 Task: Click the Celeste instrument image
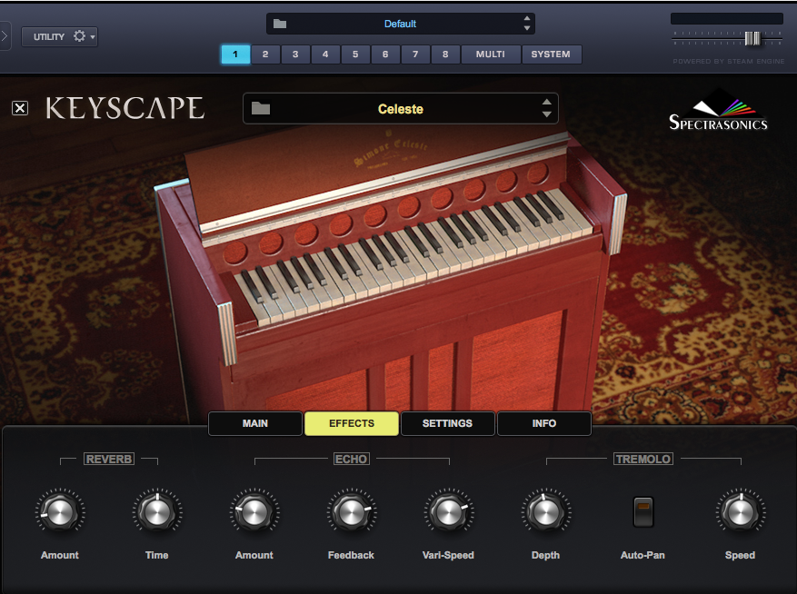point(391,270)
